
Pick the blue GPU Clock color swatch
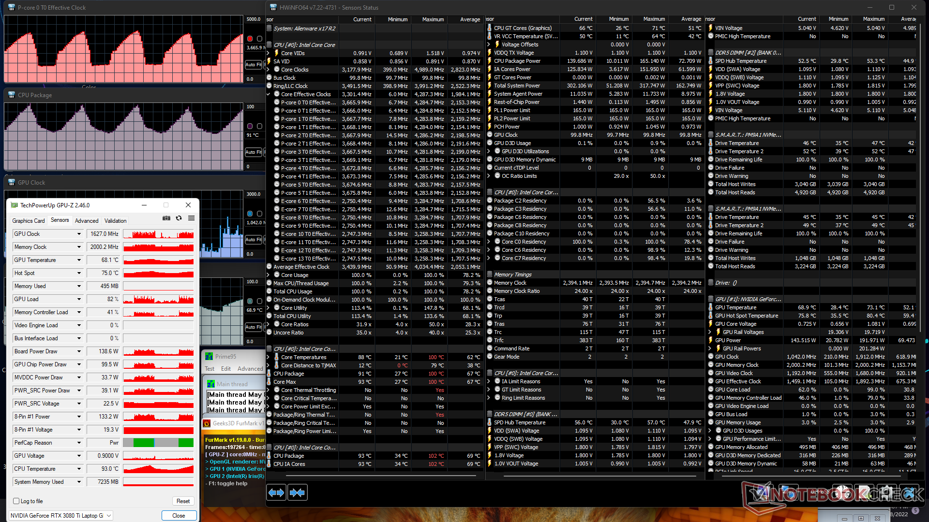250,214
